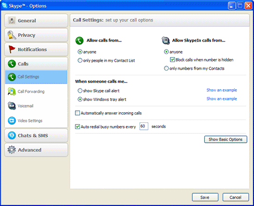
Task: Show an example of Windows tray alert
Action: pos(222,99)
